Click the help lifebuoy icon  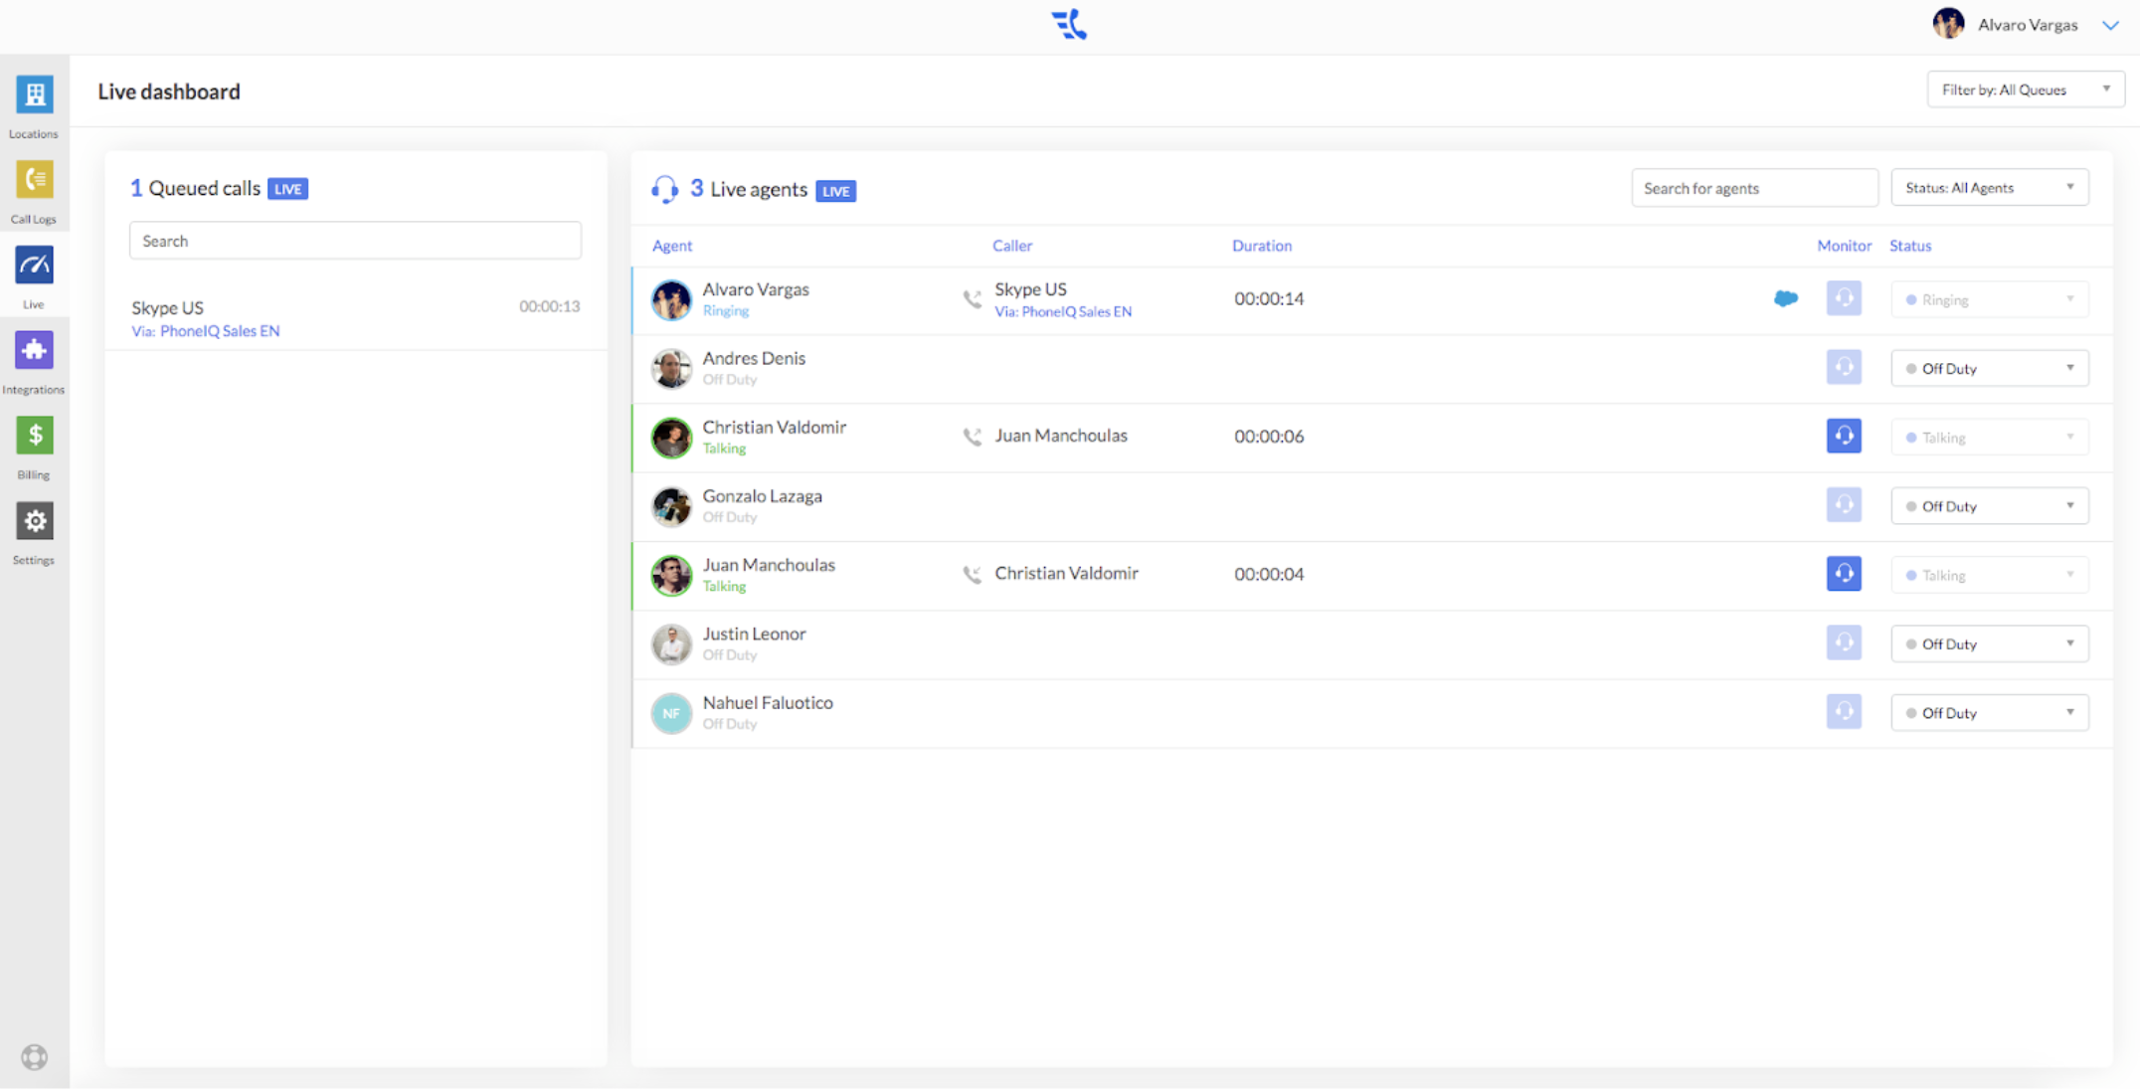34,1057
